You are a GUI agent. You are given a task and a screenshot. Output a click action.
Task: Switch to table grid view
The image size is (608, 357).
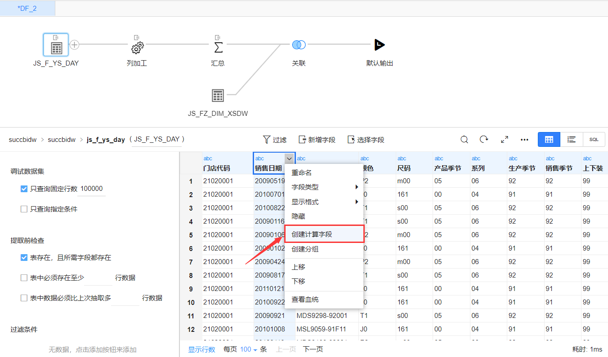pos(549,140)
